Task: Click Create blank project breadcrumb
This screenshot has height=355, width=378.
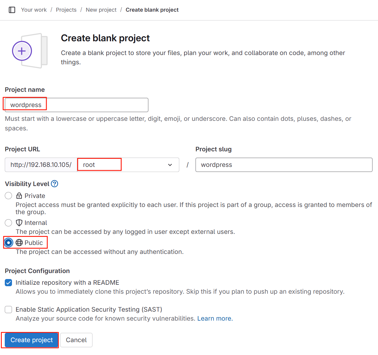Action: [x=152, y=10]
